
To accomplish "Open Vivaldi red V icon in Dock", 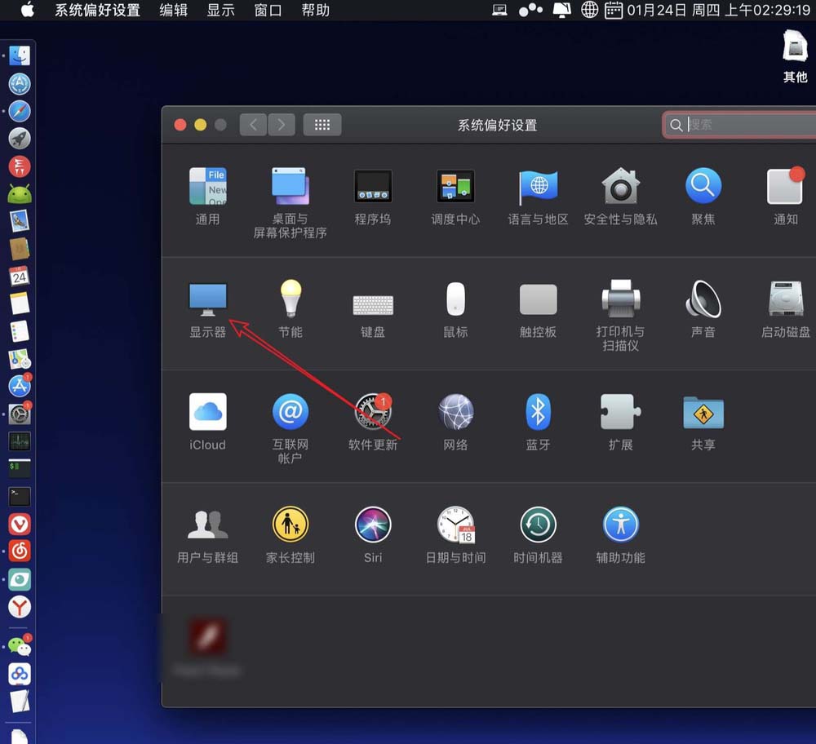I will coord(20,525).
